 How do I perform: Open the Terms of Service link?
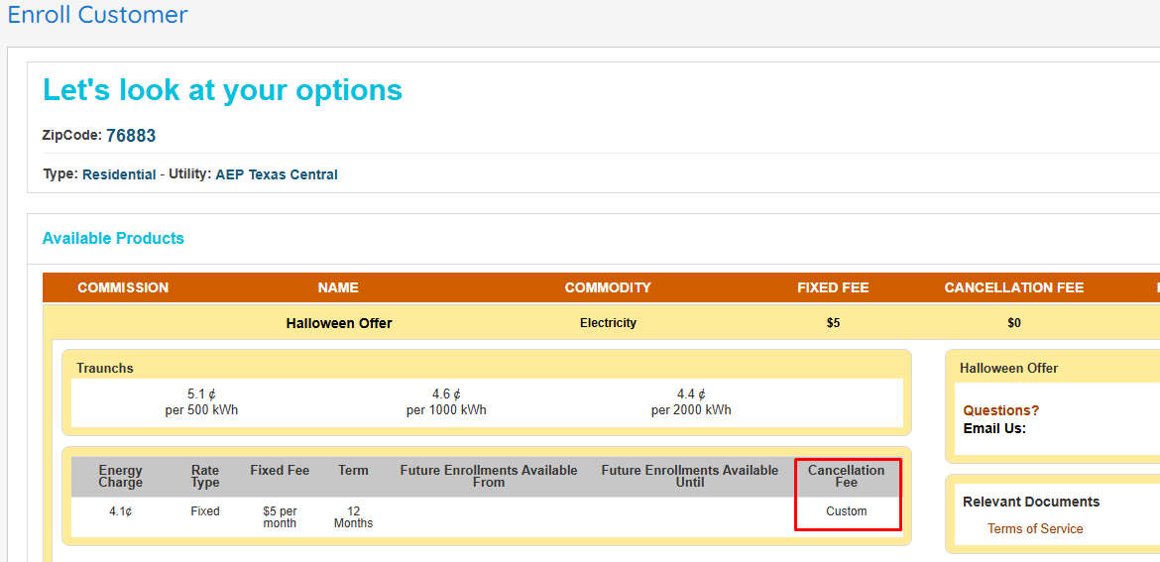pyautogui.click(x=1034, y=528)
